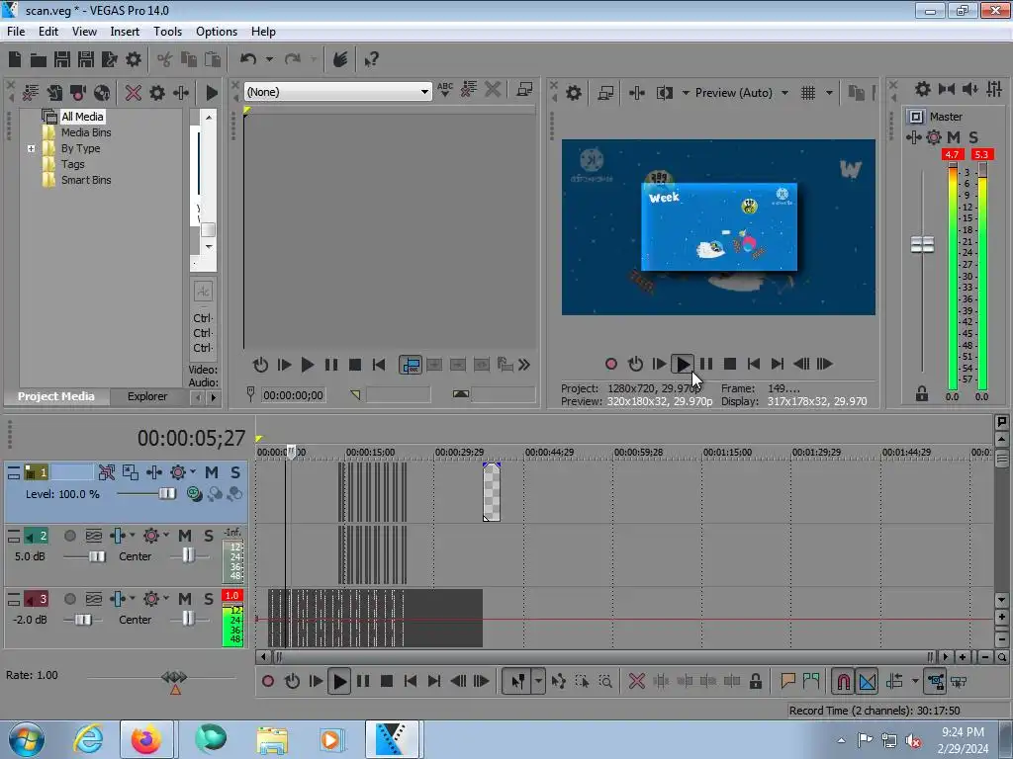Image resolution: width=1013 pixels, height=759 pixels.
Task: Open Video Preview properties gear icon
Action: point(573,93)
